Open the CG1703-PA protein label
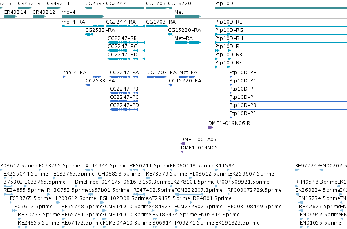The image size is (347, 229). tap(162, 72)
